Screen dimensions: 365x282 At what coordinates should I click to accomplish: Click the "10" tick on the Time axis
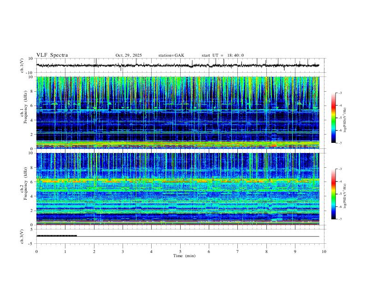pos(324,252)
